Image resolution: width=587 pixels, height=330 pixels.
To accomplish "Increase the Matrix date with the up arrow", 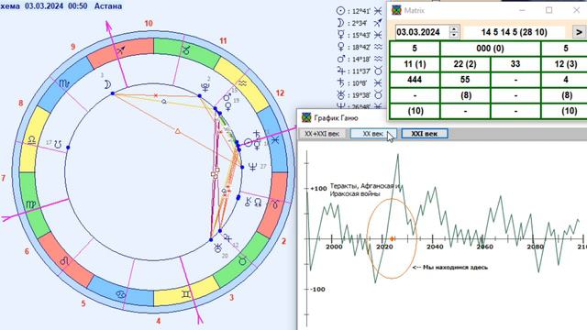I will point(454,28).
